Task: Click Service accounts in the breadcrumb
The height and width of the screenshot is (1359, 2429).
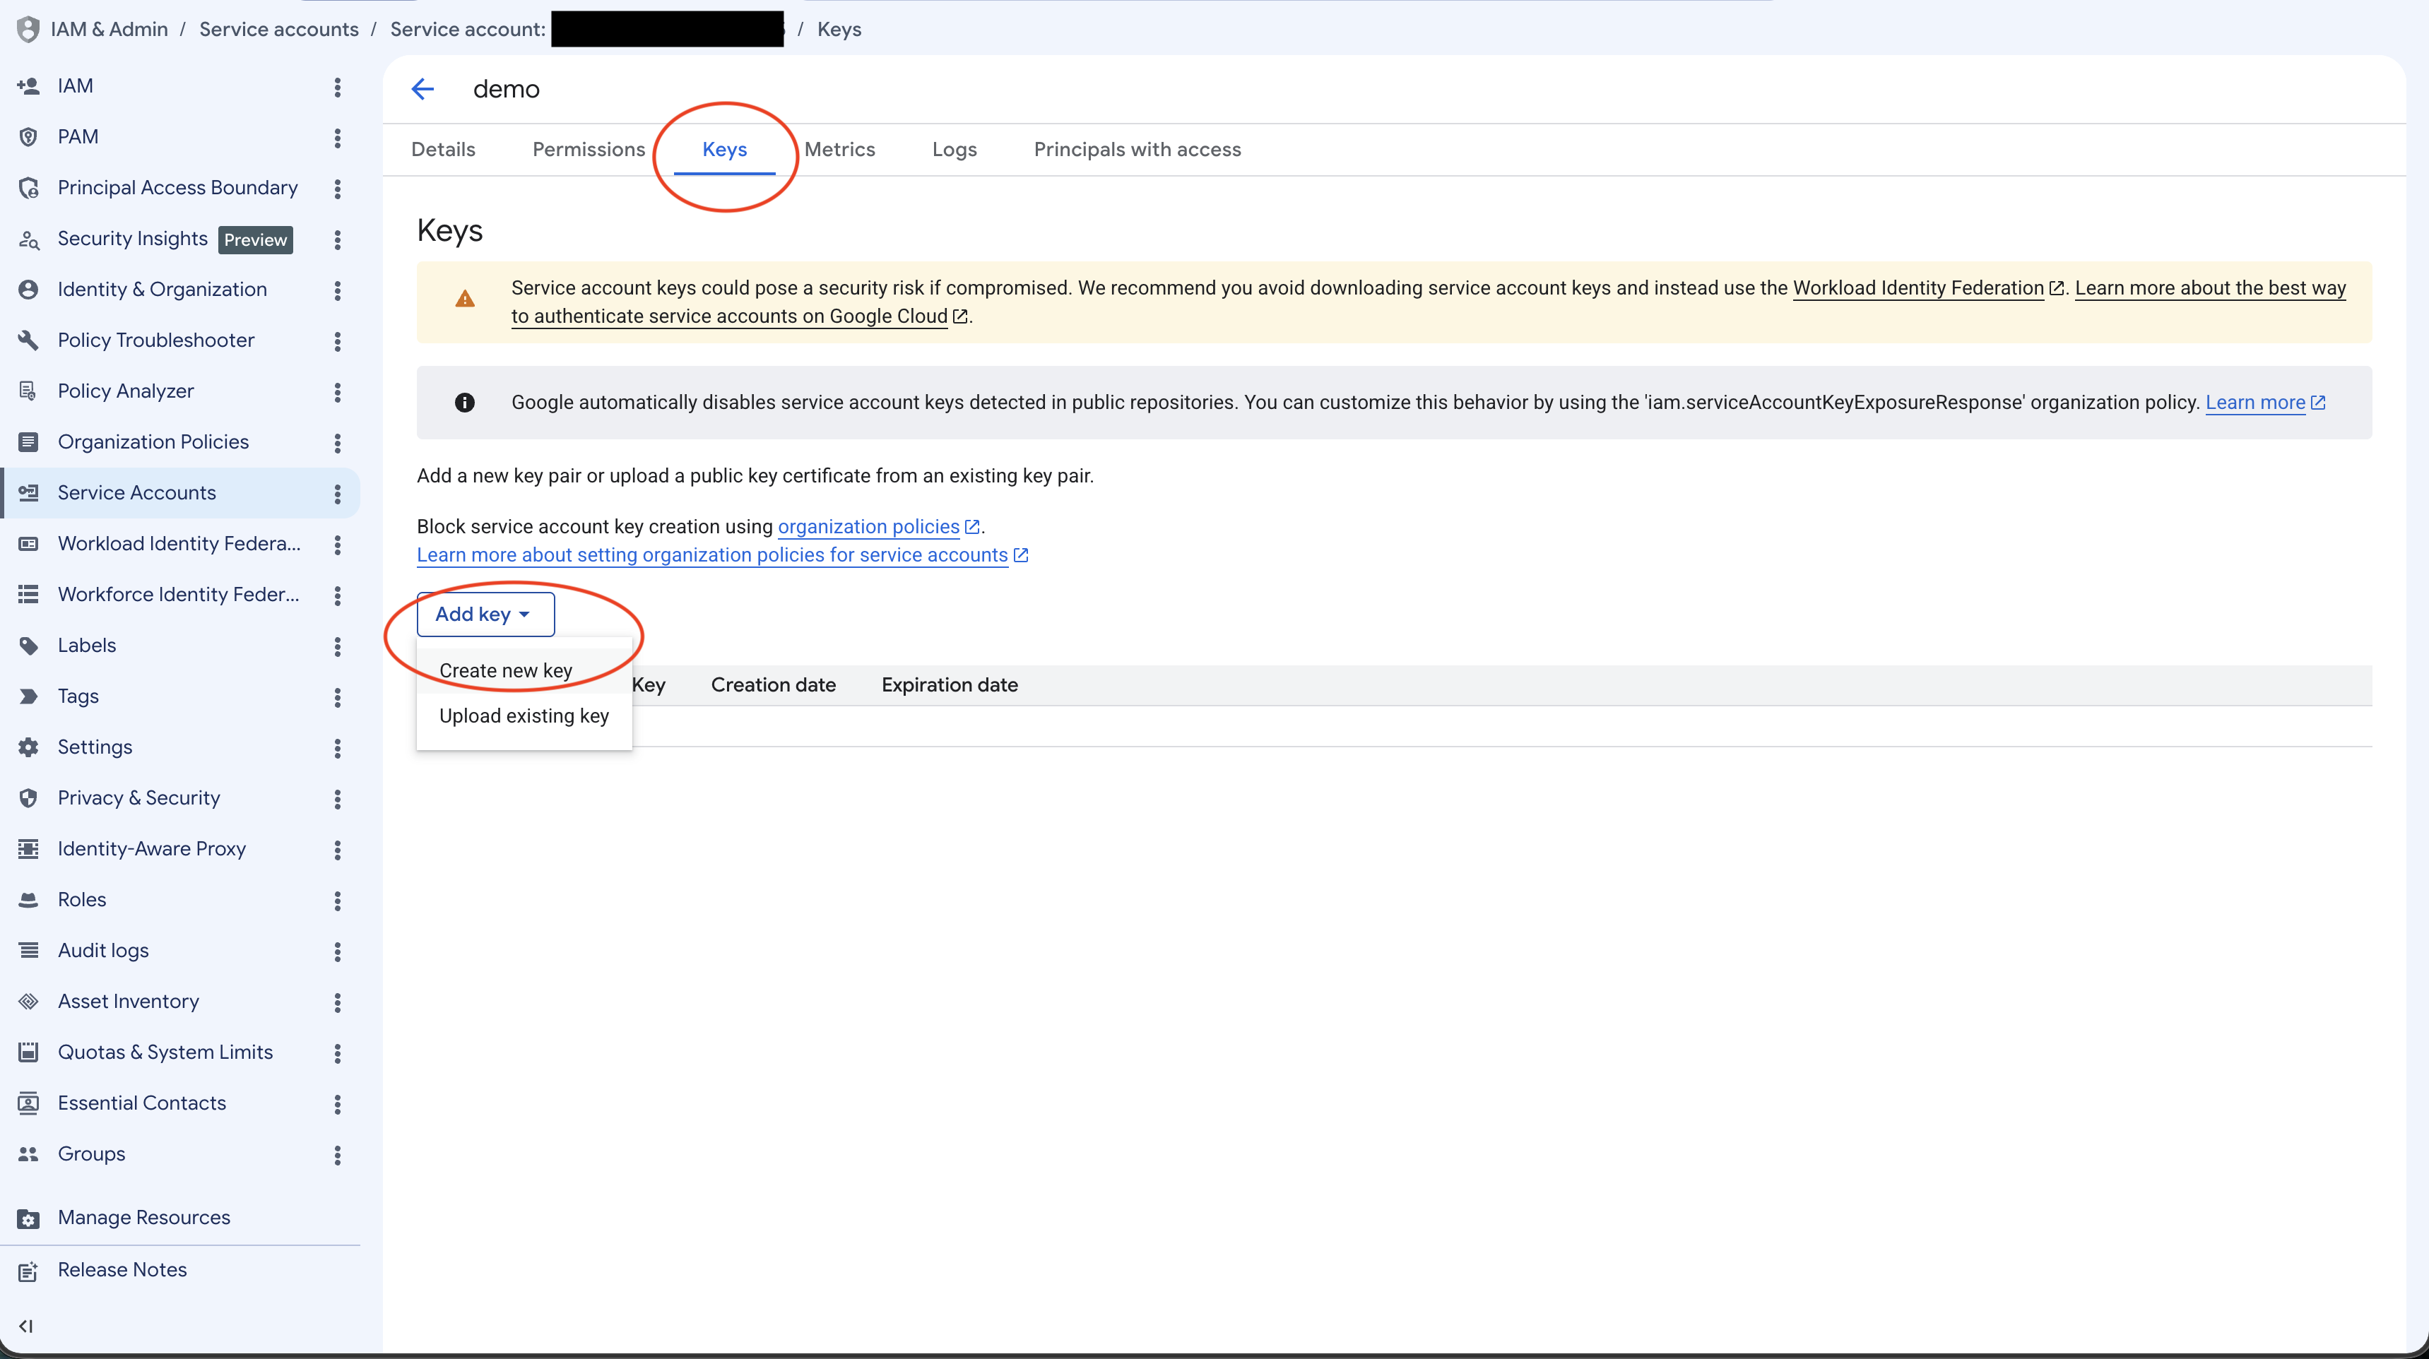Action: coord(279,29)
